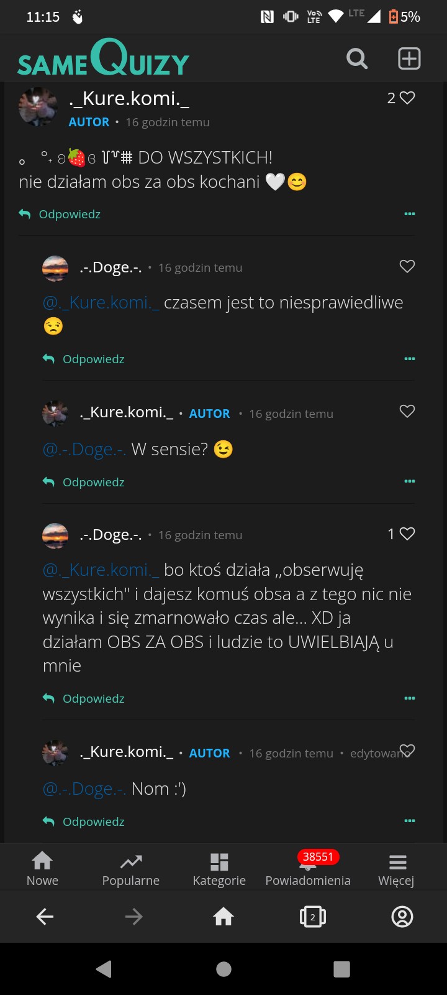This screenshot has width=447, height=995.
Task: Switch to Popularne tab
Action: (130, 869)
